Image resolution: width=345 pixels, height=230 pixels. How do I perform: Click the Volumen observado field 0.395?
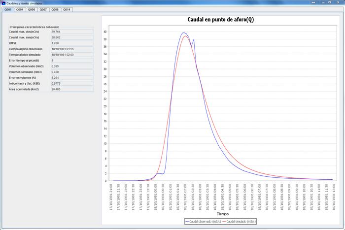pos(72,66)
